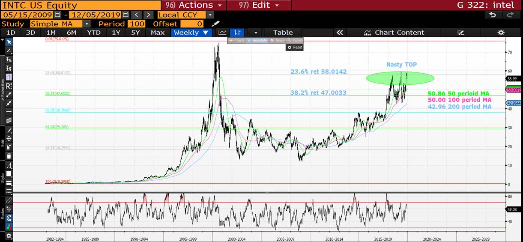Select the regression R tool
Screen dimensions: 523x242
tap(9, 86)
